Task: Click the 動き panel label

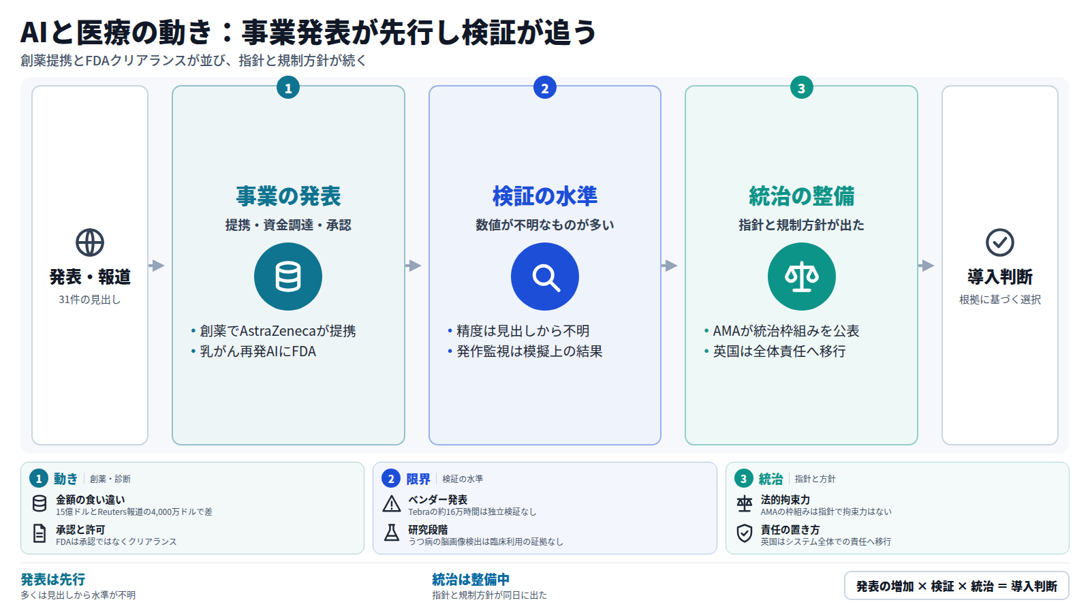Action: coord(66,479)
